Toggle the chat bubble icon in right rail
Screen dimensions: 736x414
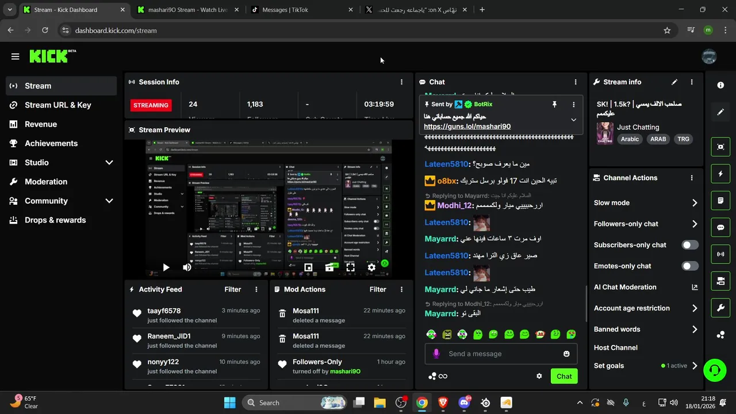(720, 227)
